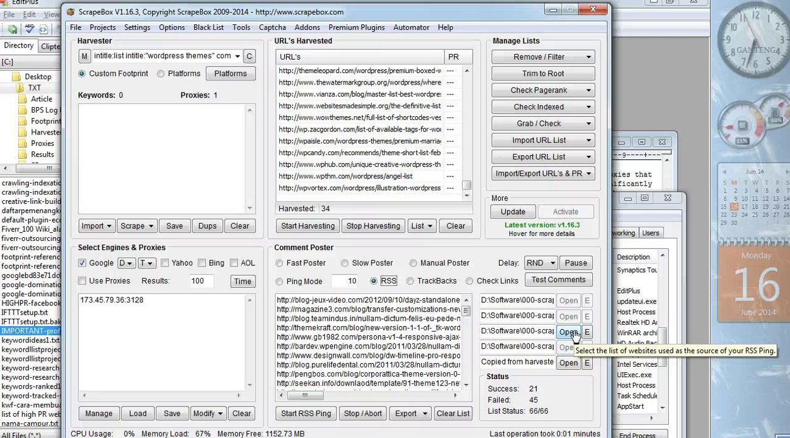The width and height of the screenshot is (790, 438).
Task: Click the Clear List button
Action: point(453,414)
